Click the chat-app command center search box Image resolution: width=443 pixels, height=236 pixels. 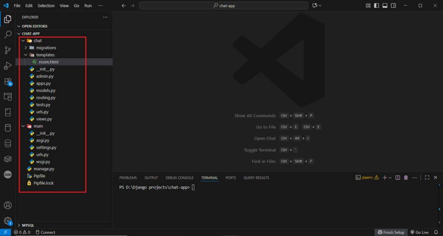point(224,6)
